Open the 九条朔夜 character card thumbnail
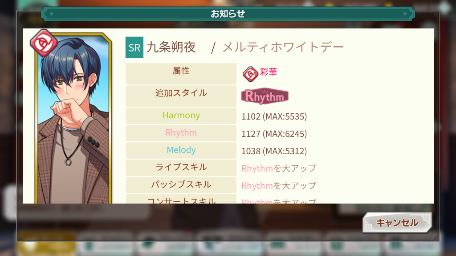The height and width of the screenshot is (256, 456). tap(73, 118)
